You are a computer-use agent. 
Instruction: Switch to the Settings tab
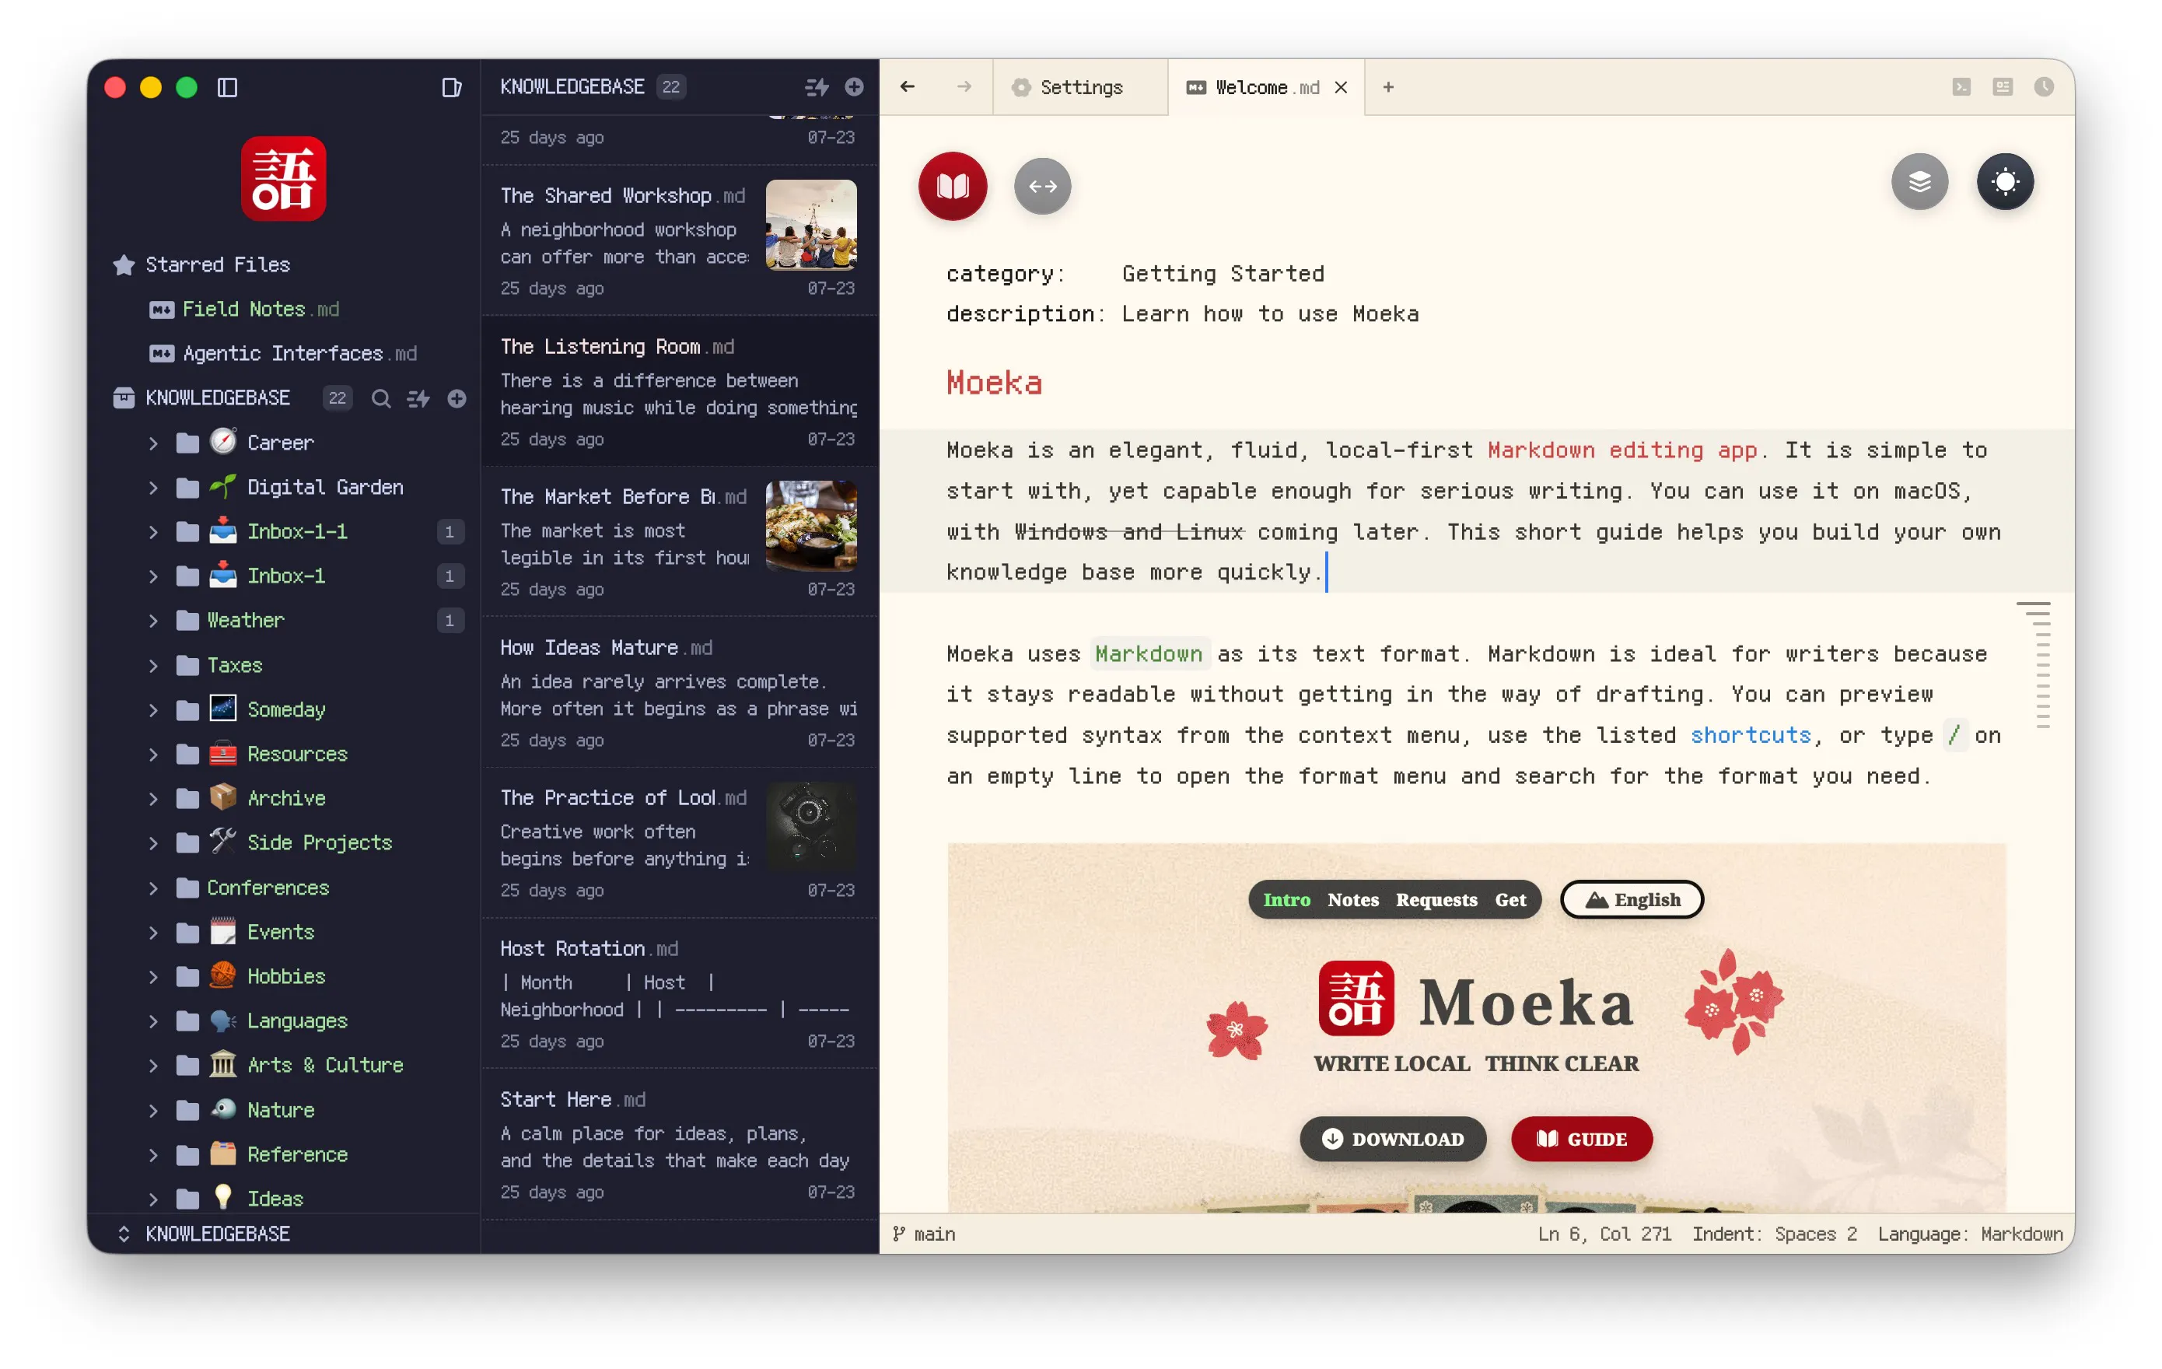1080,87
